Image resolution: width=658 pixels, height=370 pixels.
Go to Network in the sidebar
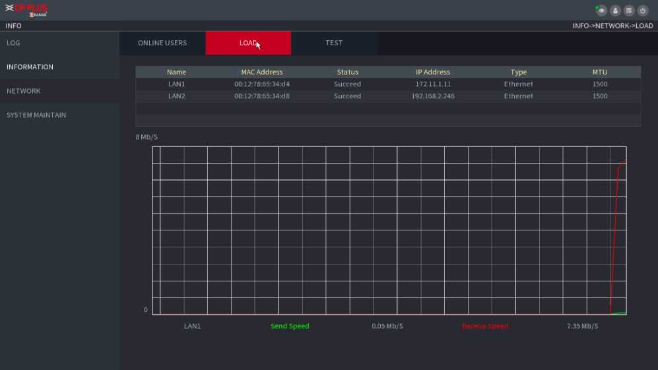click(x=24, y=91)
